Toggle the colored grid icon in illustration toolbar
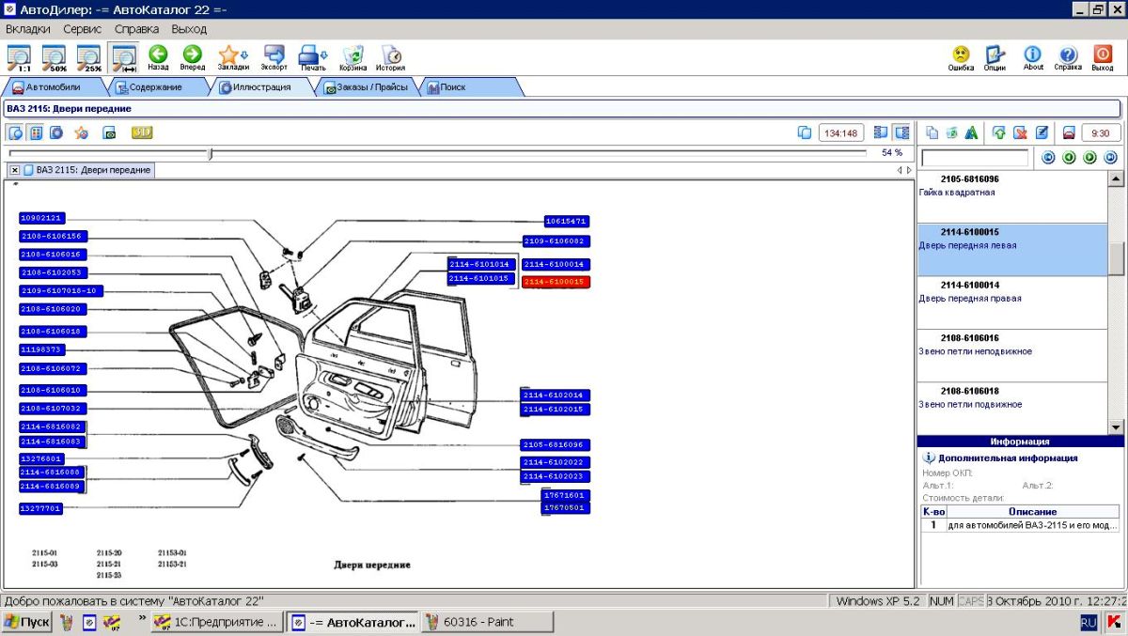The image size is (1128, 636). pyautogui.click(x=36, y=132)
